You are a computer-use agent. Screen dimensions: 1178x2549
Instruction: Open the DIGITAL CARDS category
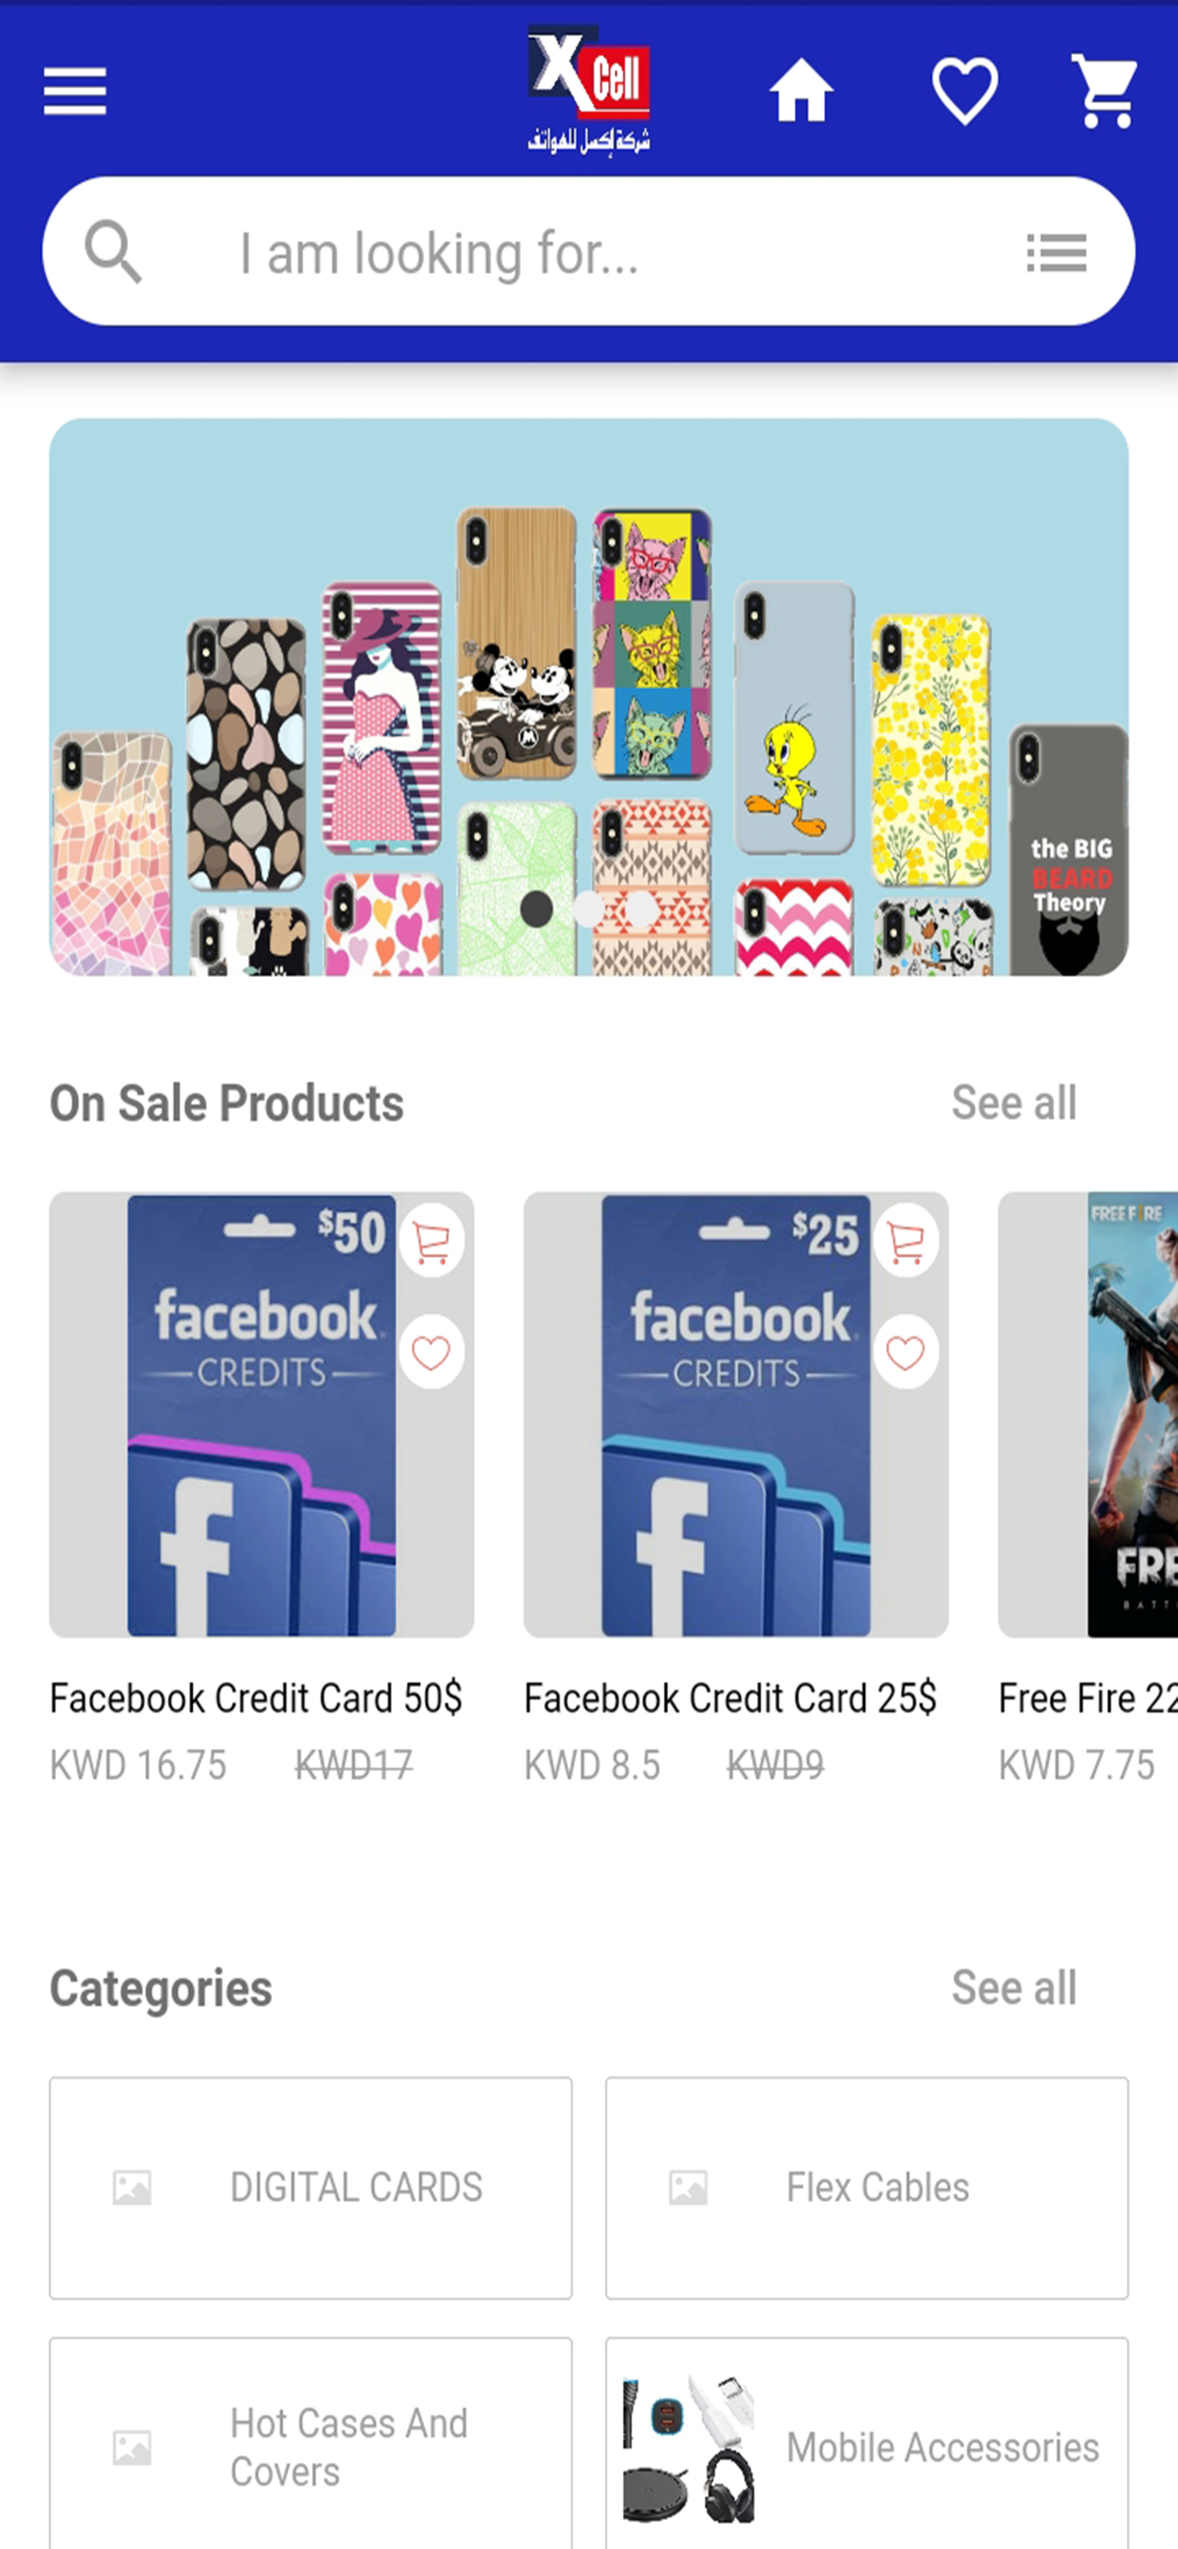pos(311,2188)
